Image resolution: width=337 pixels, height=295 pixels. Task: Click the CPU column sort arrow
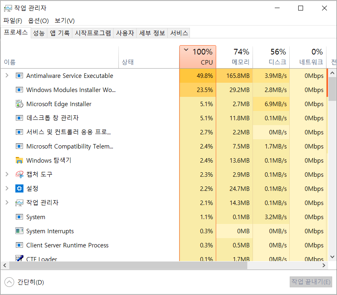186,50
